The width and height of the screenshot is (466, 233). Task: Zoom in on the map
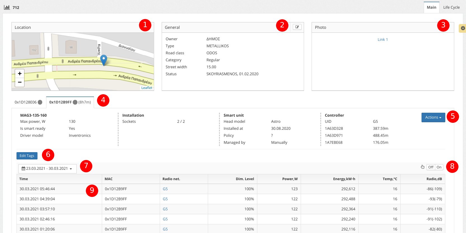coord(20,74)
